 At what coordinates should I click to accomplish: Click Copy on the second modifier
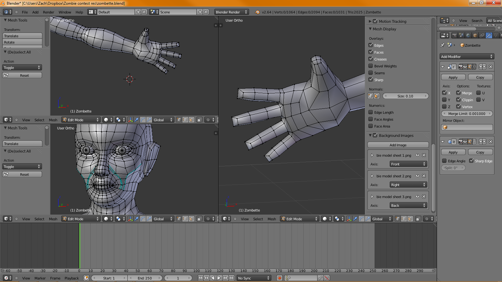tap(480, 152)
